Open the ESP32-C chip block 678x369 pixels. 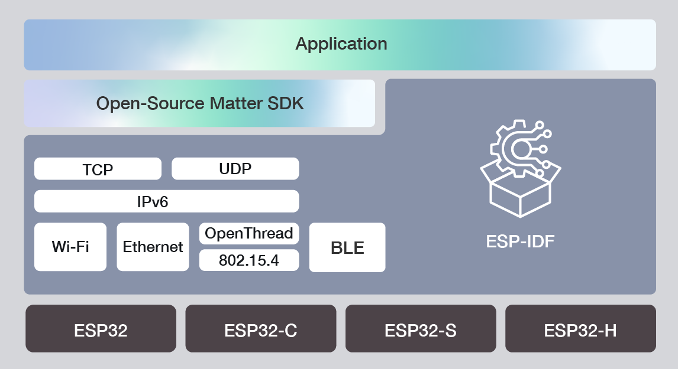pyautogui.click(x=260, y=329)
